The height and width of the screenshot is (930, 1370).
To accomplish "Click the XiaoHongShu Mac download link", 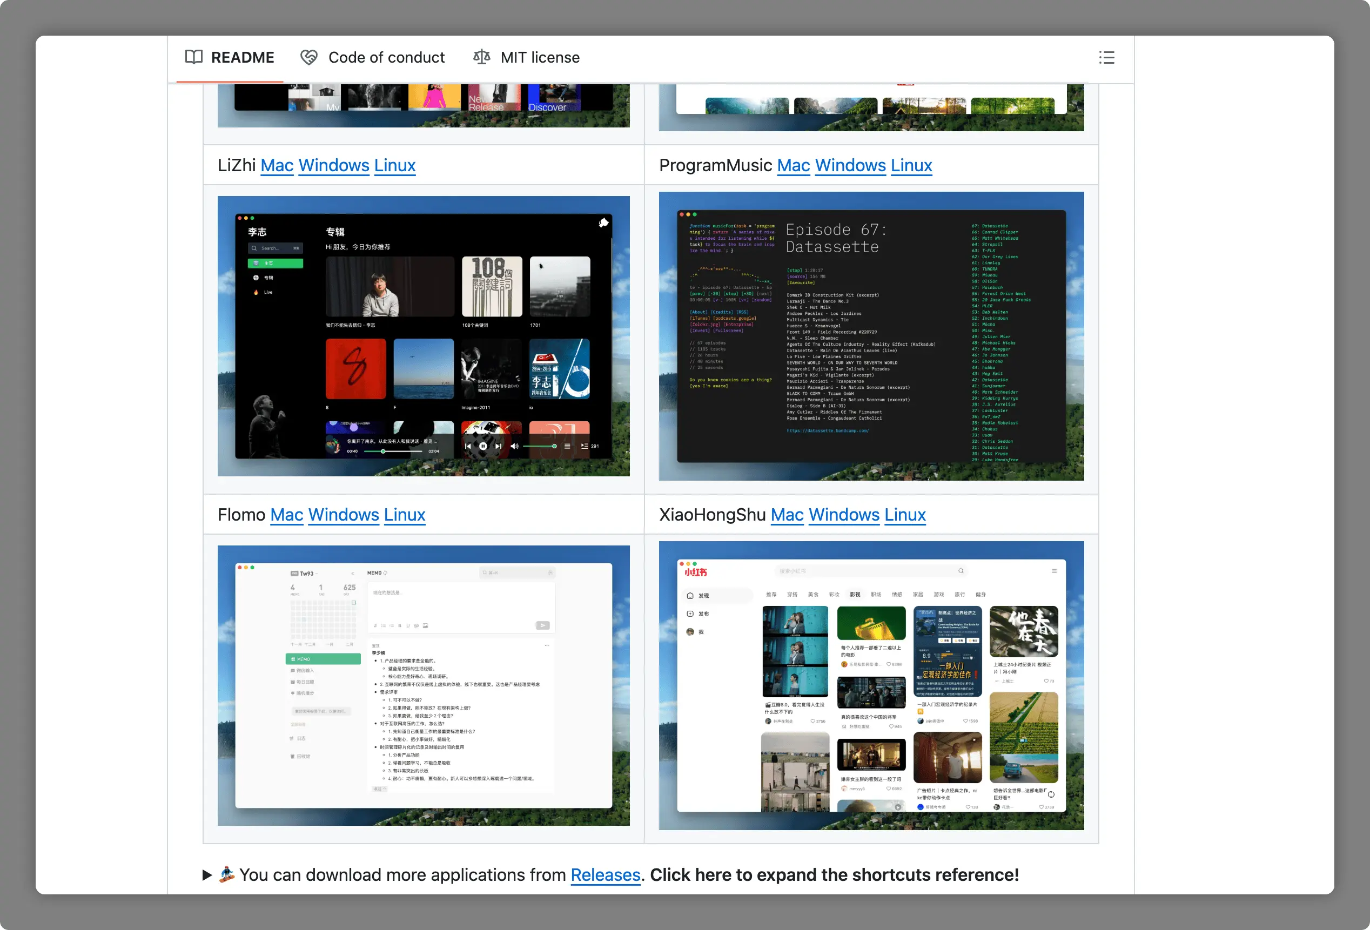I will pyautogui.click(x=788, y=515).
